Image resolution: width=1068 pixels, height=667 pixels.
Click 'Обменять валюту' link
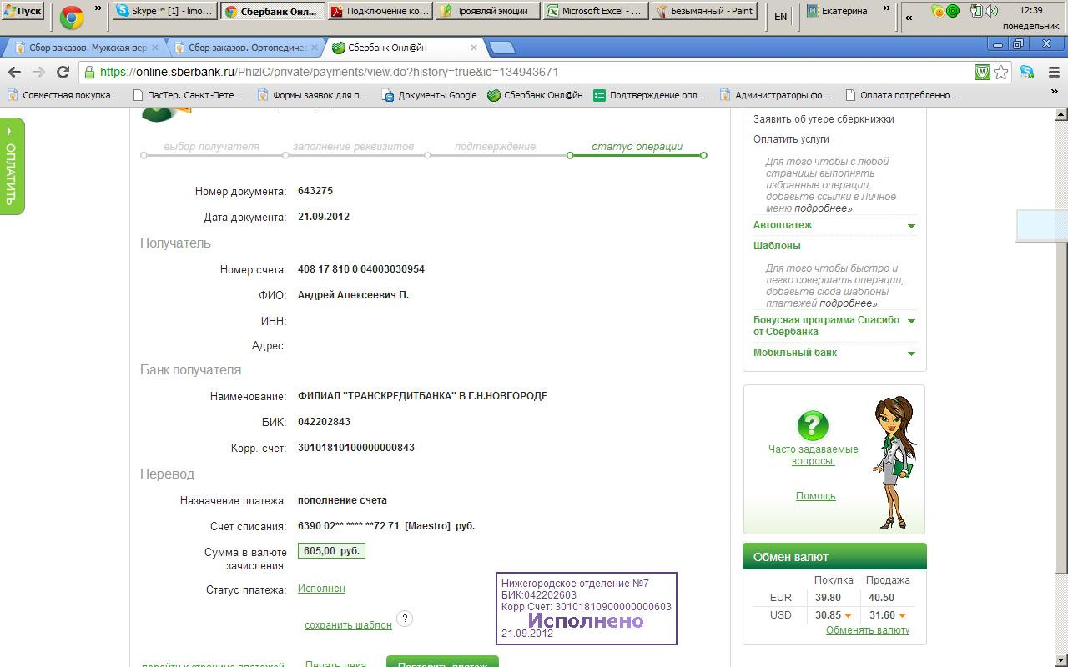coord(868,630)
